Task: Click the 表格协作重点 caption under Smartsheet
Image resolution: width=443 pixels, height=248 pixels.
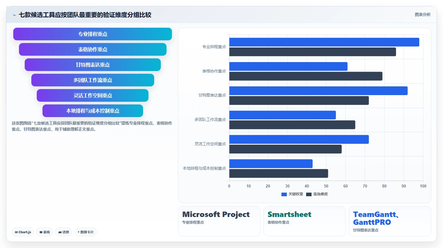Action: (278, 222)
